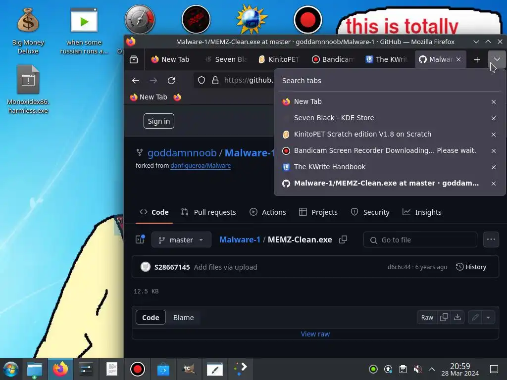Go back to the previous page
The height and width of the screenshot is (380, 507).
136,81
